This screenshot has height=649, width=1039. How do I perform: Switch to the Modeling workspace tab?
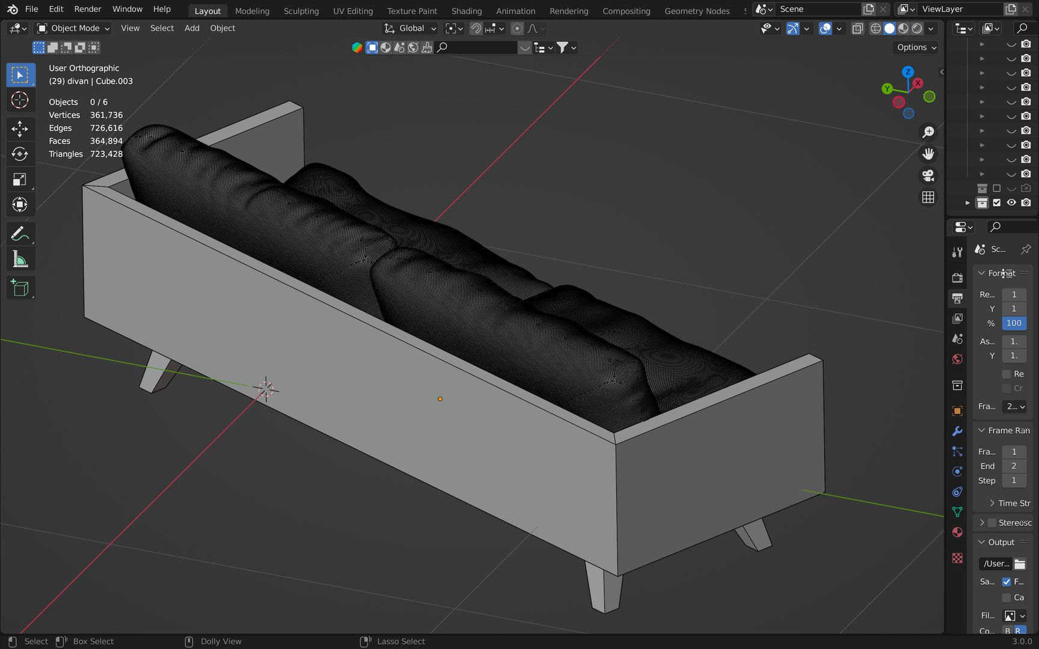coord(252,11)
